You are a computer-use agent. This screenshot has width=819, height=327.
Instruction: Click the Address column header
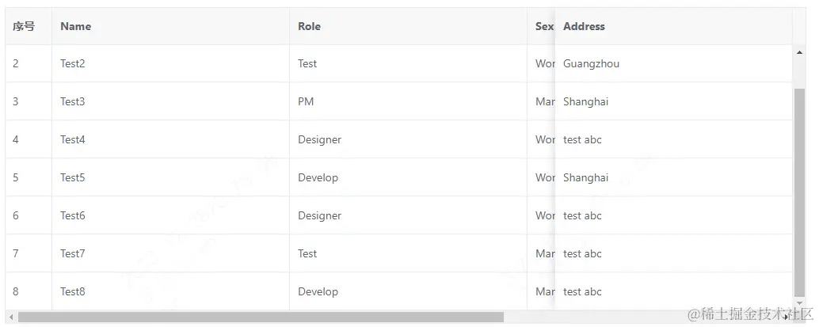point(584,26)
